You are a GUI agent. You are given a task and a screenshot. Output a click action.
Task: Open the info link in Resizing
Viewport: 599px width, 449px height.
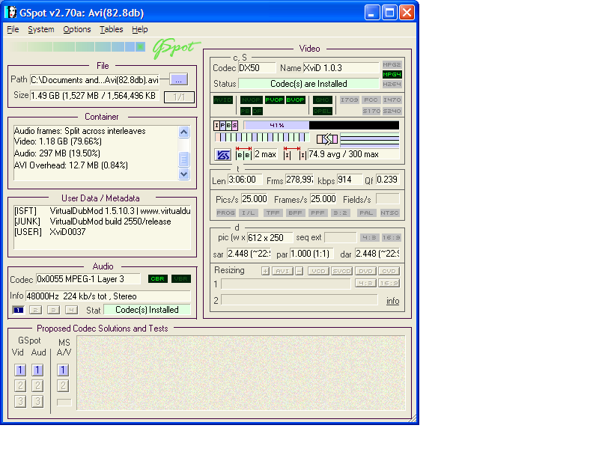[x=392, y=301]
